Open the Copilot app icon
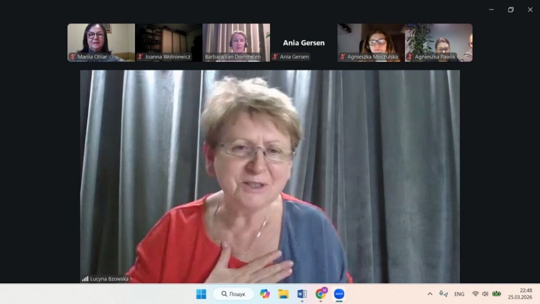This screenshot has width=540, height=304. click(x=265, y=294)
